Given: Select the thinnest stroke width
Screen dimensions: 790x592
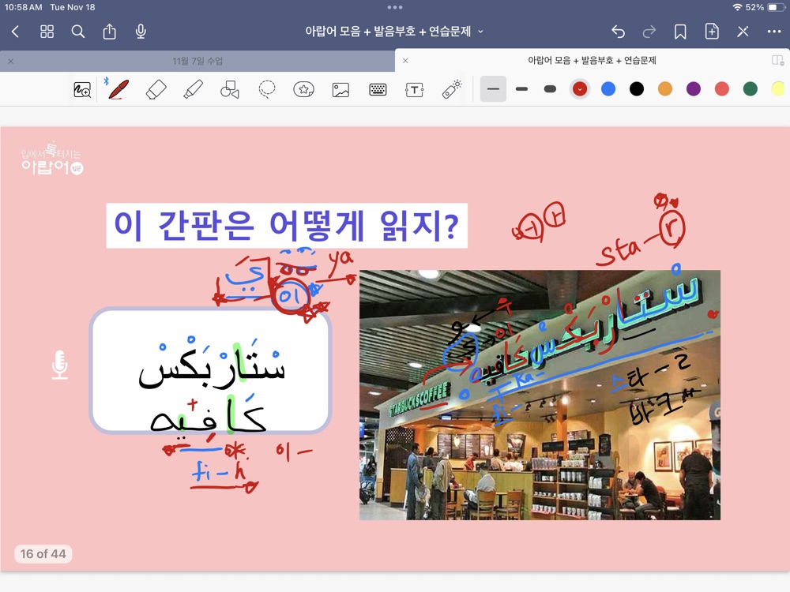Looking at the screenshot, I should coord(493,89).
